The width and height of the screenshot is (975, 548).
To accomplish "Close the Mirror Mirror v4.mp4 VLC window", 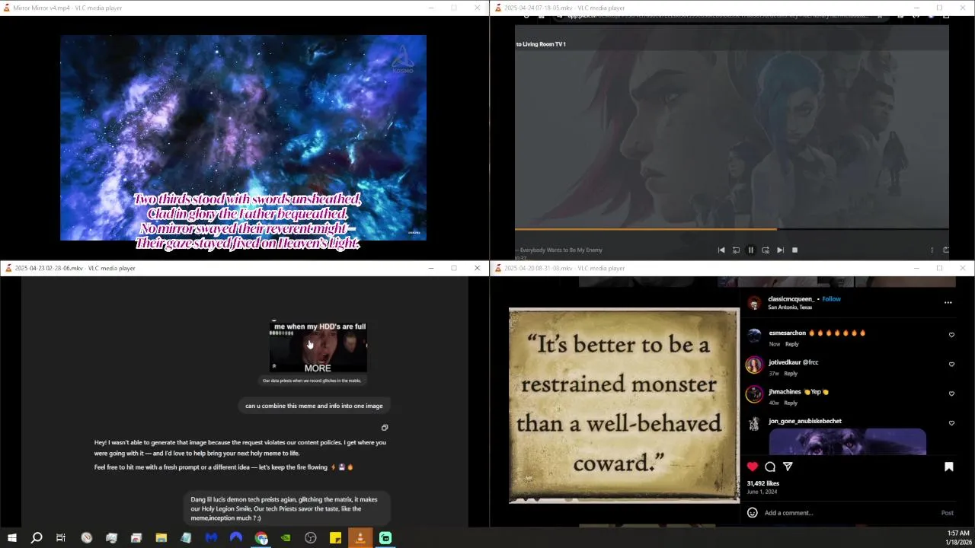I will point(477,8).
